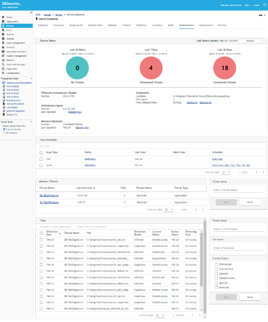Go to next page of Scan Schedule
The width and height of the screenshot is (268, 322).
click(263, 172)
